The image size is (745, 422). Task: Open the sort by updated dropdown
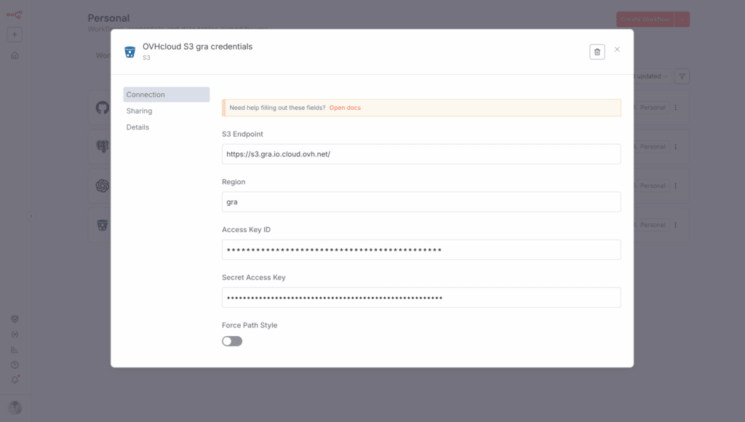tap(651, 76)
